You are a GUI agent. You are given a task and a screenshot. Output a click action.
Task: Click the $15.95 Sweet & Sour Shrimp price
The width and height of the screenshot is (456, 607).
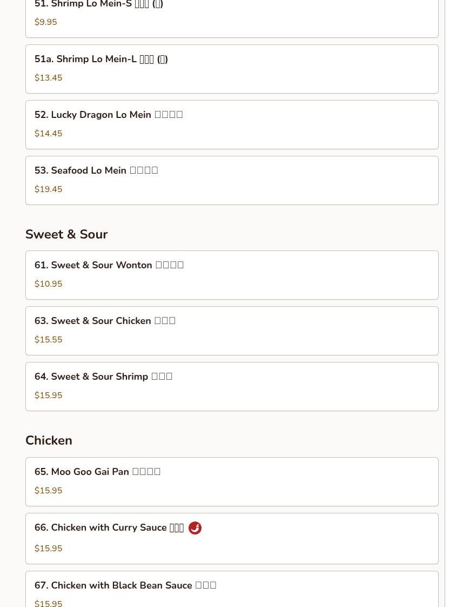[x=48, y=395]
